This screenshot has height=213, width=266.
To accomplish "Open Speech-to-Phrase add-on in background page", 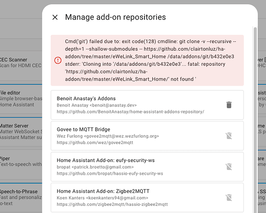I will (x=21, y=198).
